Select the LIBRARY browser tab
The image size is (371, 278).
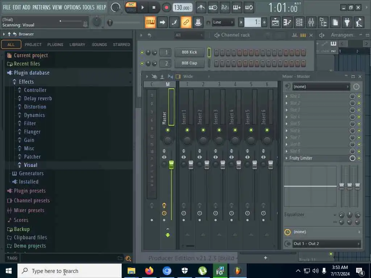coord(77,45)
